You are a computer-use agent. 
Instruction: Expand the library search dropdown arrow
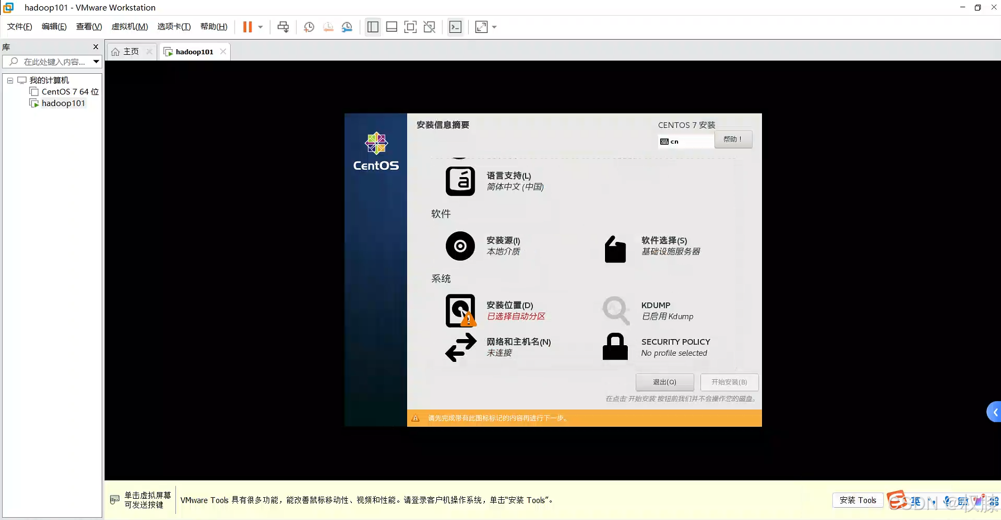(96, 61)
